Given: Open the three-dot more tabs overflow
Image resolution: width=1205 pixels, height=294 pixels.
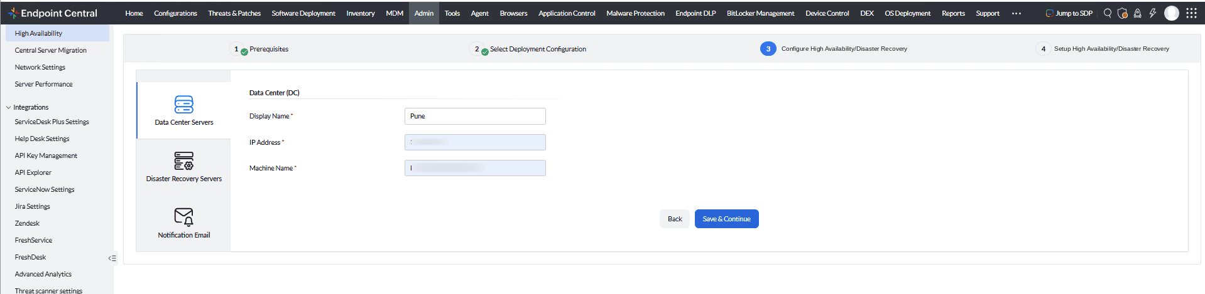Looking at the screenshot, I should tap(1017, 13).
